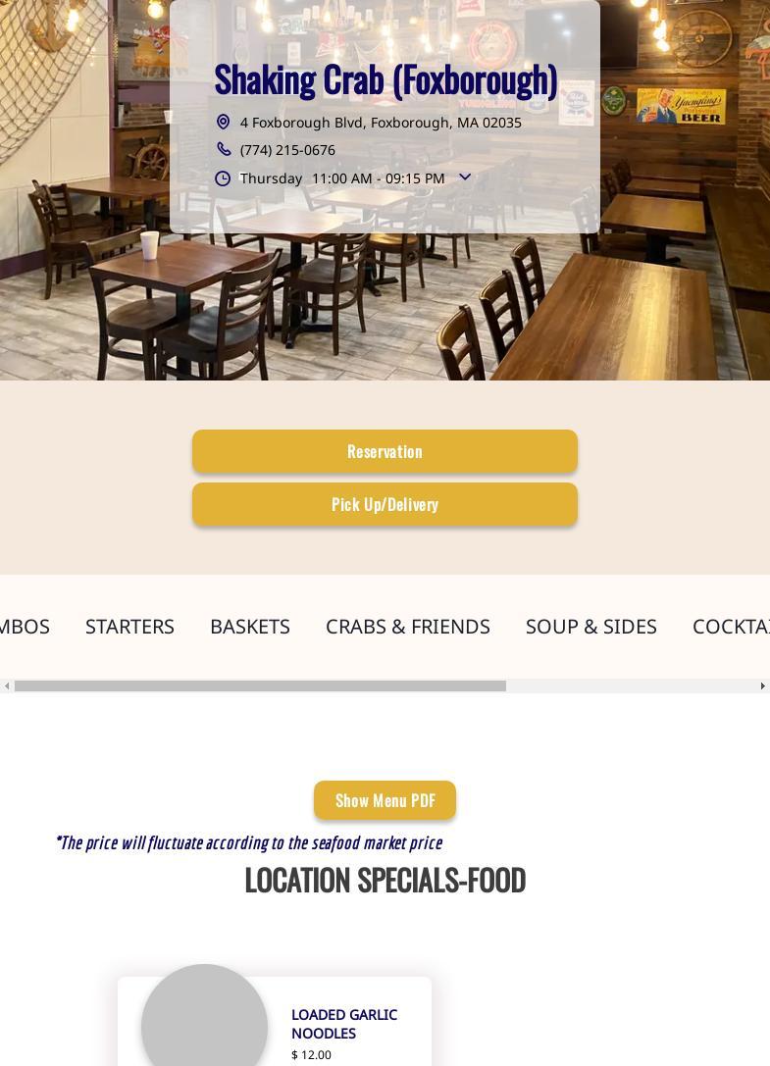
Task: Go to CRABS & FRIENDS section
Action: coord(408,626)
